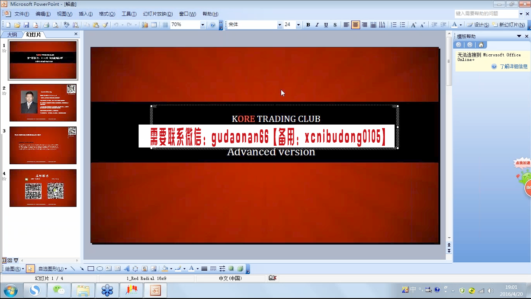Open the line color dropdown arrow
The width and height of the screenshot is (531, 299).
[x=184, y=269]
